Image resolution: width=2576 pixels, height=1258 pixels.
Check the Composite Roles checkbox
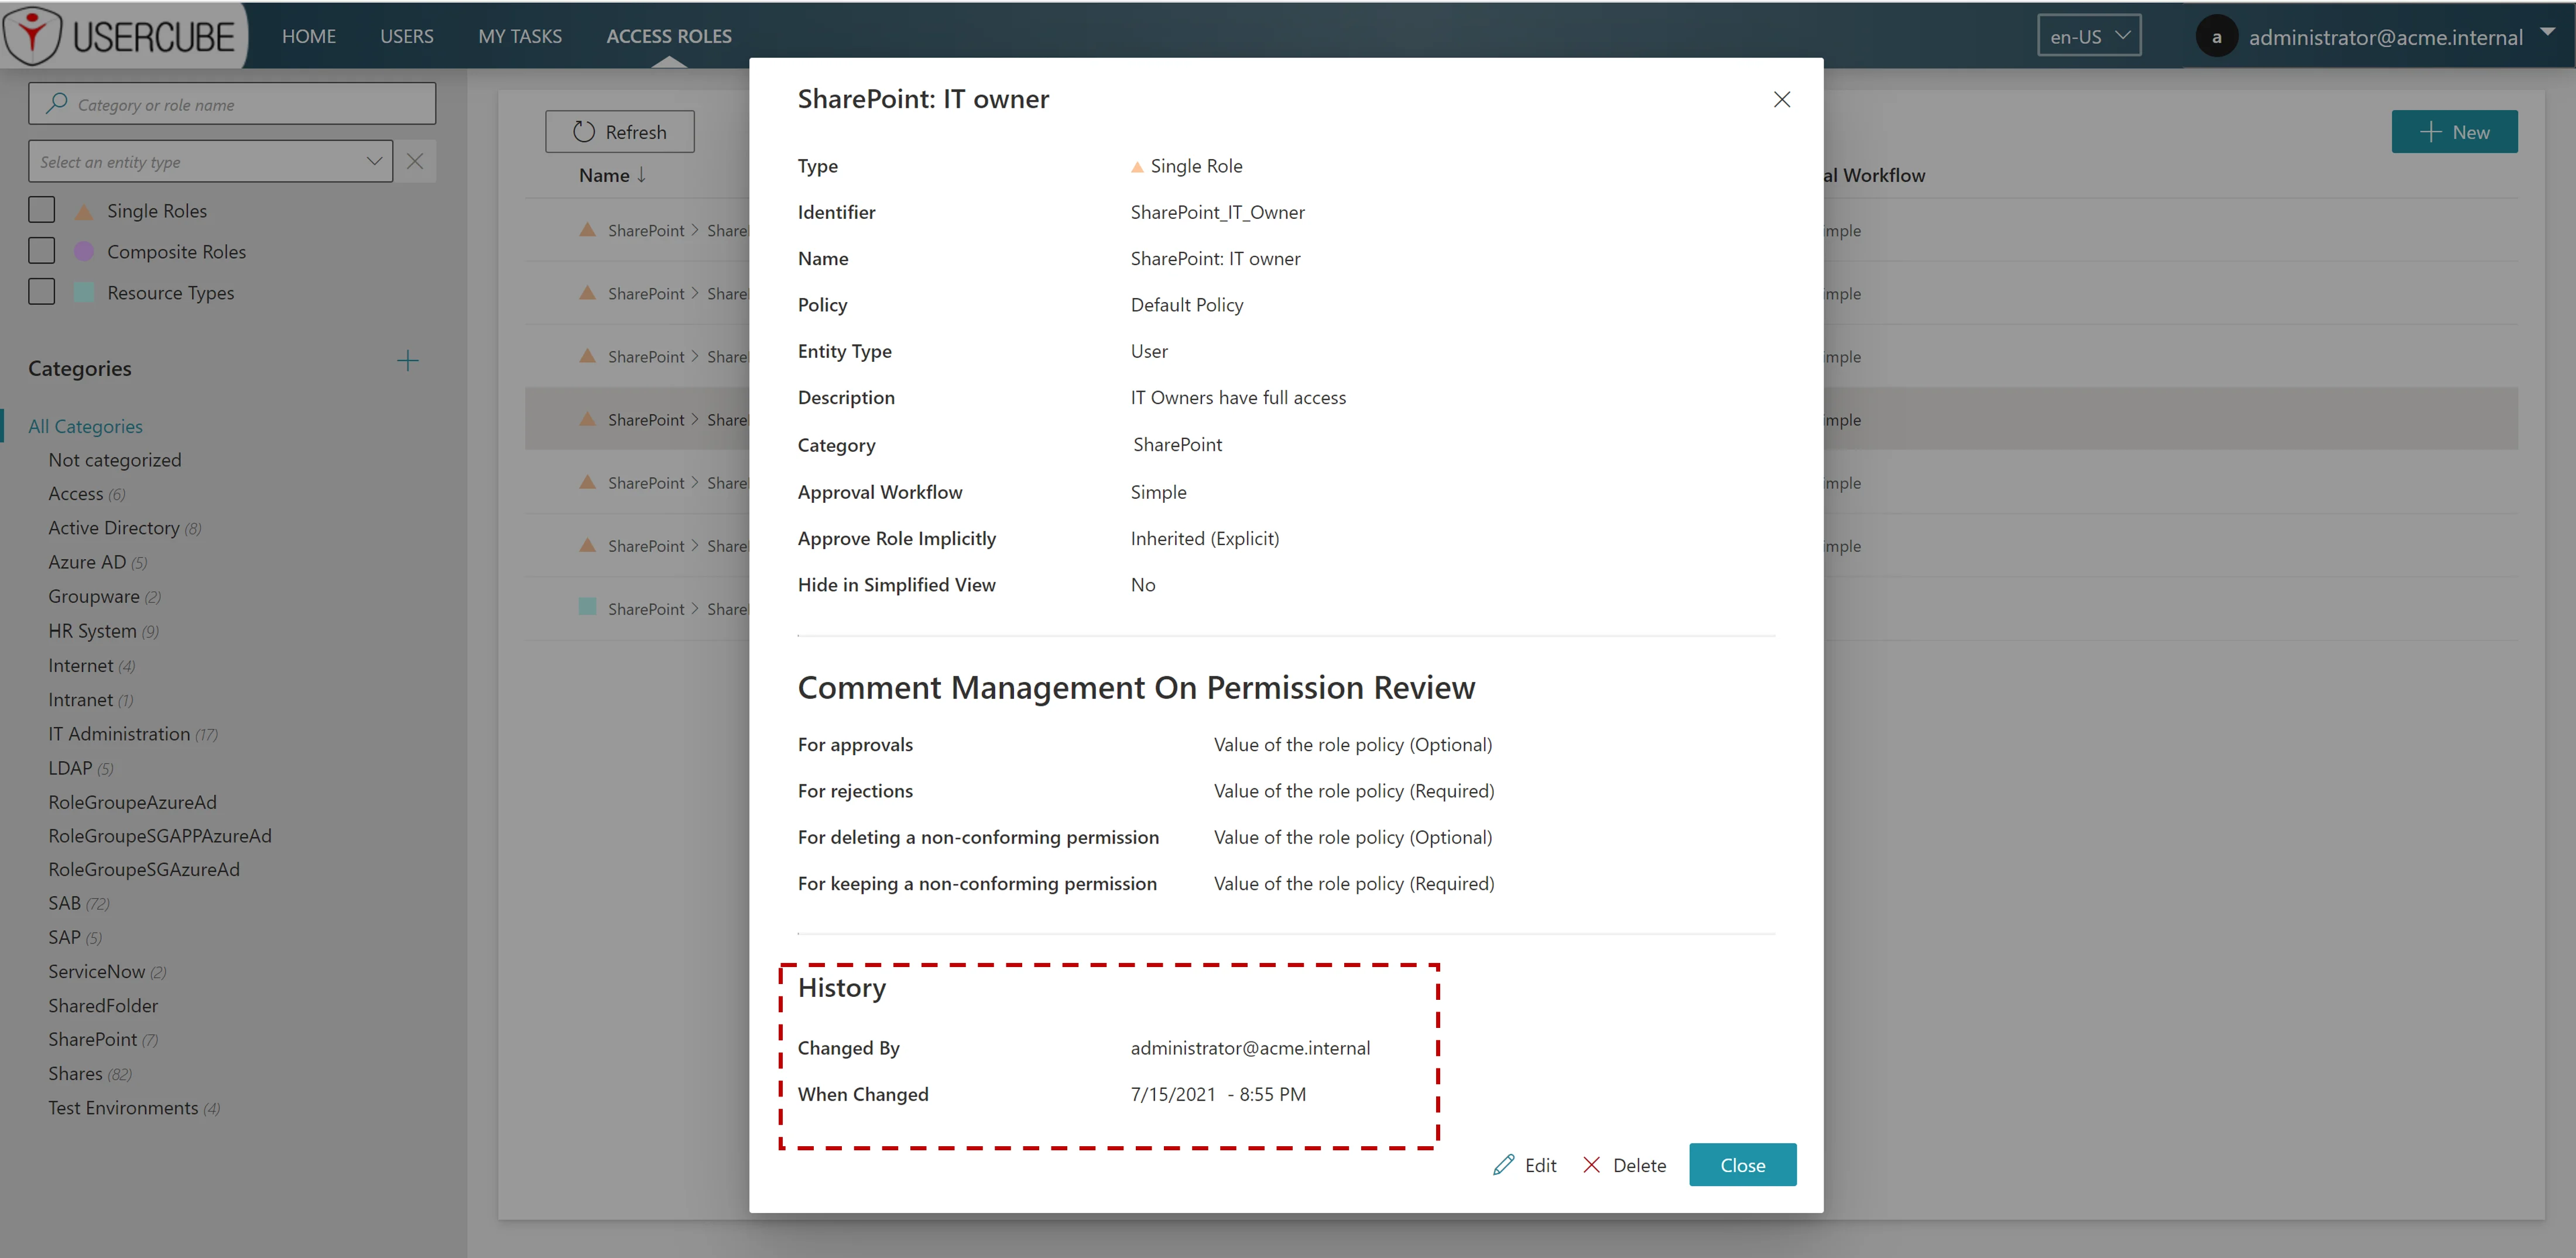coord(42,251)
